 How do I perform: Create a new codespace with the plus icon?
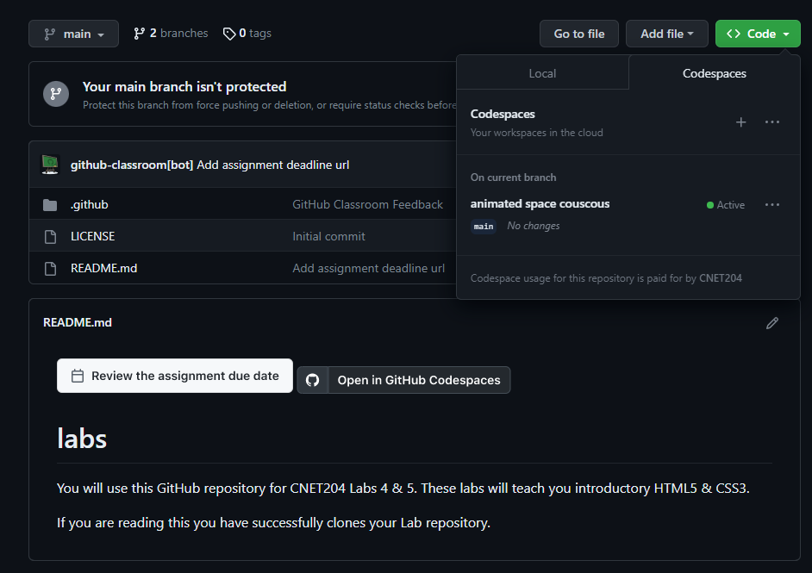click(740, 122)
